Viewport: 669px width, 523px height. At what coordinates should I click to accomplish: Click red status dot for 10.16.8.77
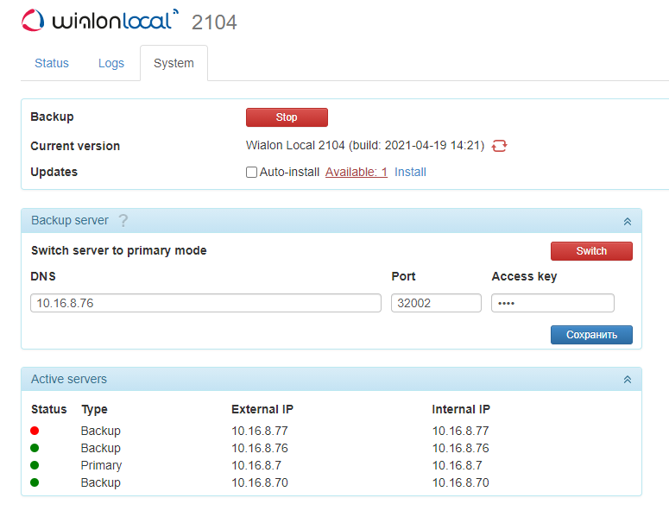pyautogui.click(x=35, y=431)
